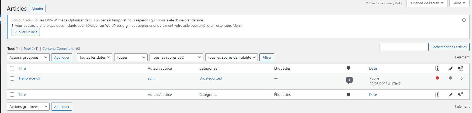
Task: Toggle the select-all checkbox in table footer
Action: (12, 95)
